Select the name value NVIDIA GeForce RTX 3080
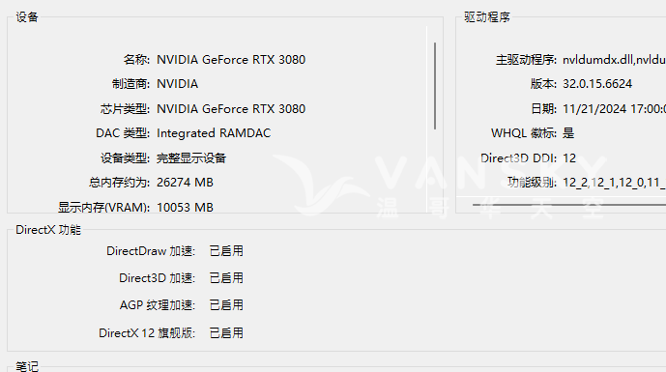 (x=231, y=60)
